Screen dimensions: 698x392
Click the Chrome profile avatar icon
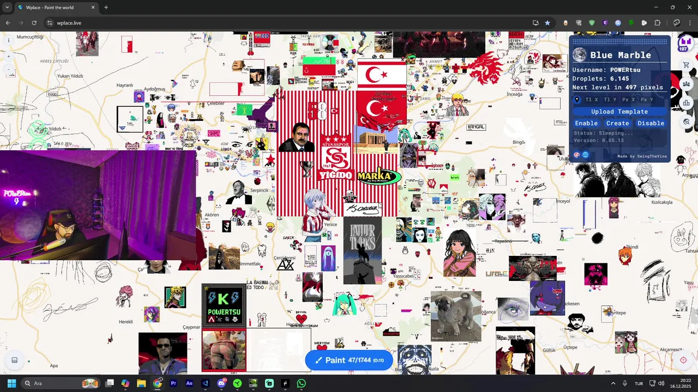(677, 23)
